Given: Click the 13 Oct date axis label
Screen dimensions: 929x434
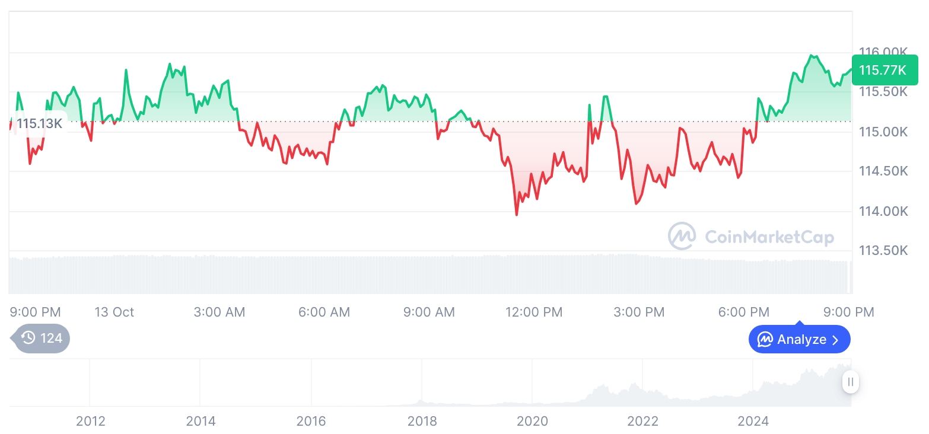Looking at the screenshot, I should [114, 312].
